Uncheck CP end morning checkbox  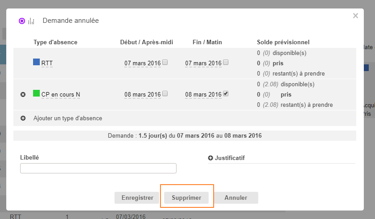pos(226,94)
